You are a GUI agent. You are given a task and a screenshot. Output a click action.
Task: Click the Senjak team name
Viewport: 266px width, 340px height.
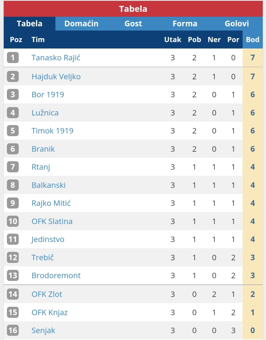click(x=43, y=330)
